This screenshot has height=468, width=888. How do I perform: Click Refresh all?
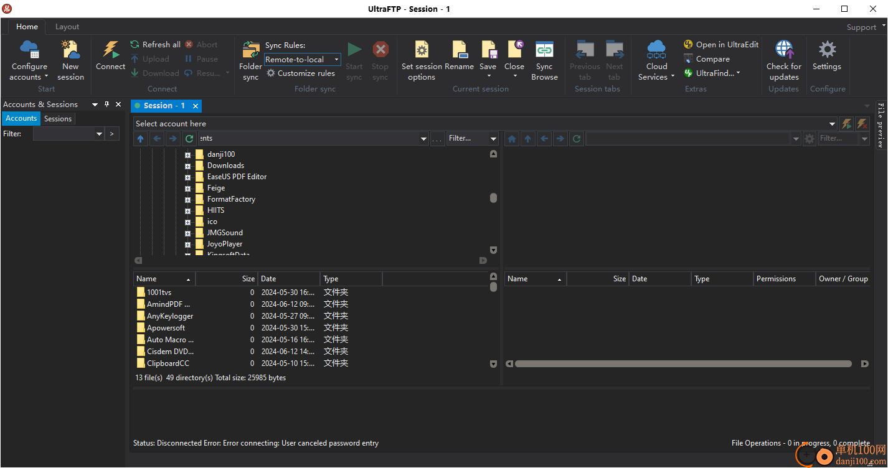[x=155, y=44]
